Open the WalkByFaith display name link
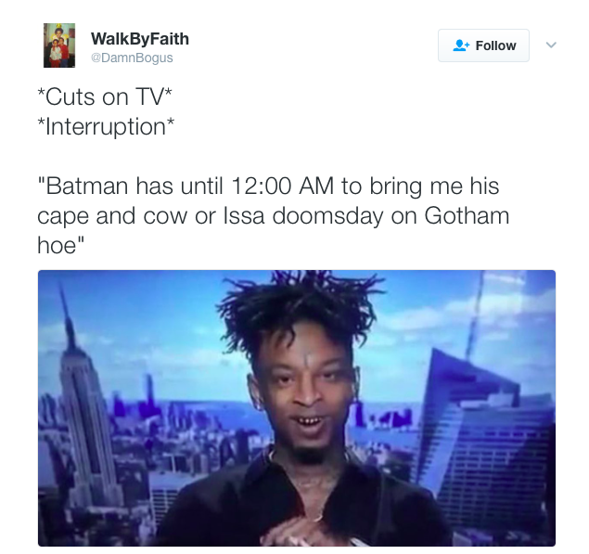Viewport: 589px width, 554px height. (140, 39)
